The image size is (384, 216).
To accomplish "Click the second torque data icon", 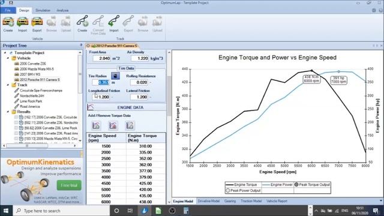I will point(113,125).
